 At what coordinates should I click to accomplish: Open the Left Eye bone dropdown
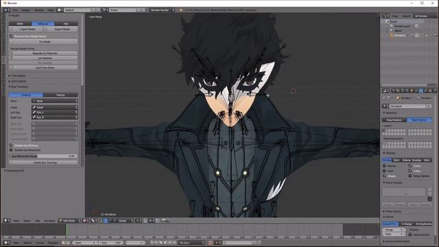(55, 113)
